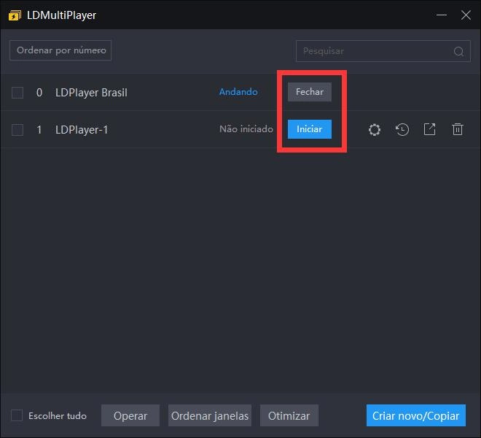This screenshot has width=481, height=438.
Task: Open backup/restore clock icon for LDPlayer-1
Action: click(402, 129)
